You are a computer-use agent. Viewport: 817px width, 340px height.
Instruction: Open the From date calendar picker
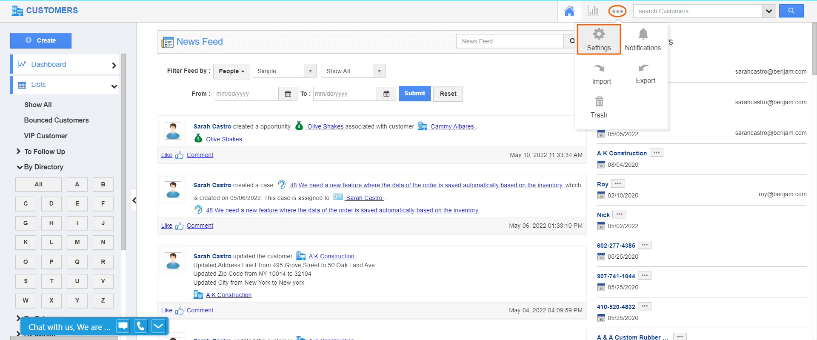pos(288,94)
